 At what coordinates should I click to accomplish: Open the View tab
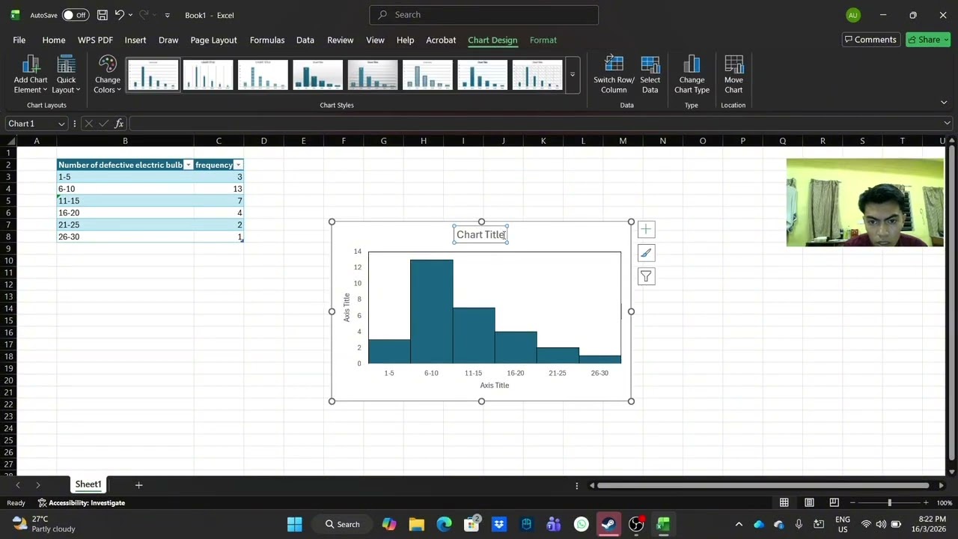pyautogui.click(x=375, y=40)
